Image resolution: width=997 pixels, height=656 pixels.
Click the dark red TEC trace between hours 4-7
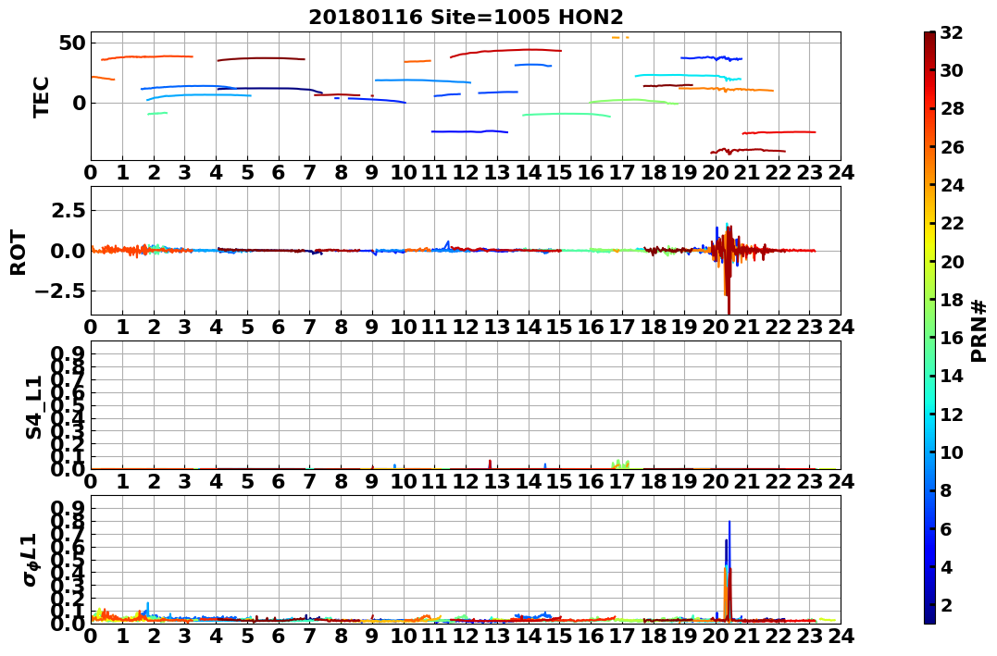[x=261, y=59]
